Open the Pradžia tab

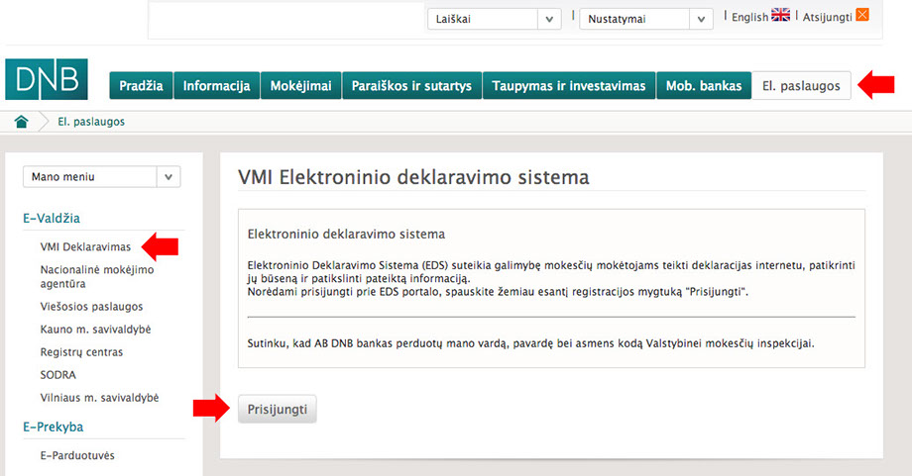142,86
